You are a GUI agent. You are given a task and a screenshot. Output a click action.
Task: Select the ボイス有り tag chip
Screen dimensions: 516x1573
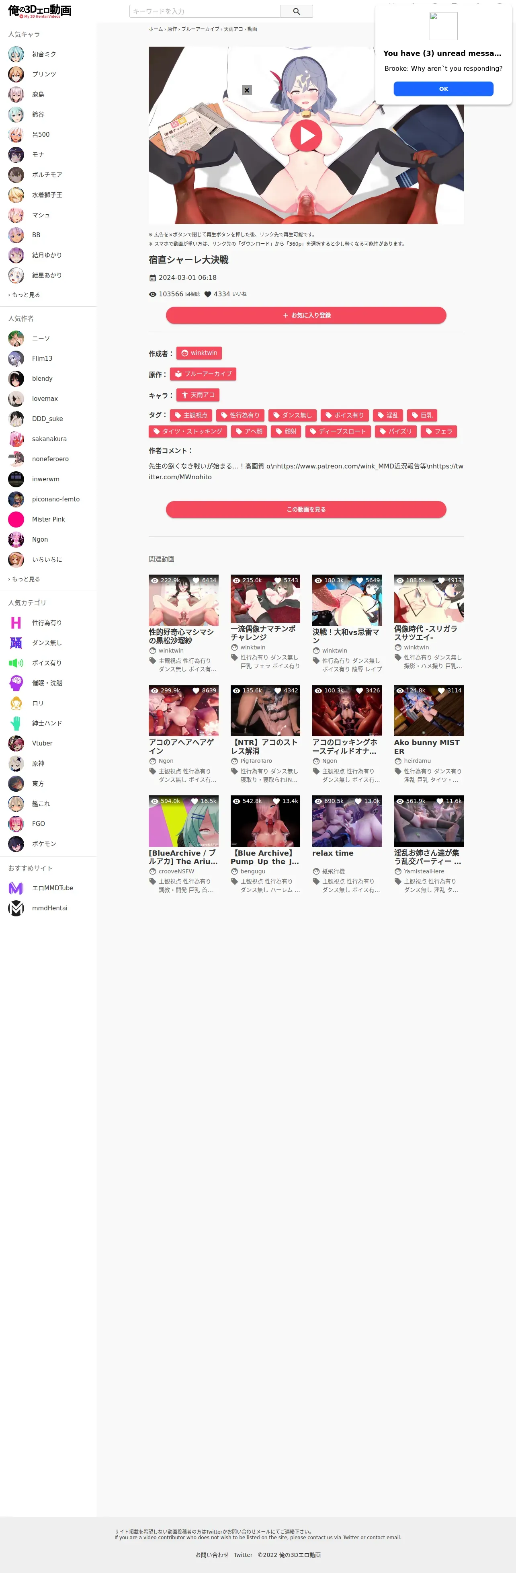click(344, 416)
